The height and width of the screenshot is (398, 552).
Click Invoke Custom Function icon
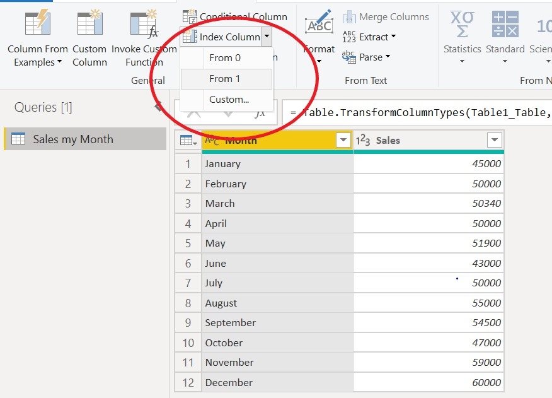pos(143,24)
